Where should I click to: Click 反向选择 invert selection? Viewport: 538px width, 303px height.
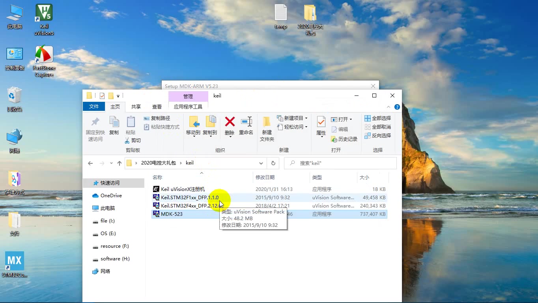click(x=377, y=136)
